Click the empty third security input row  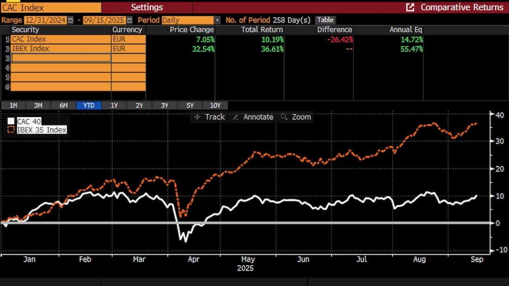(x=60, y=58)
